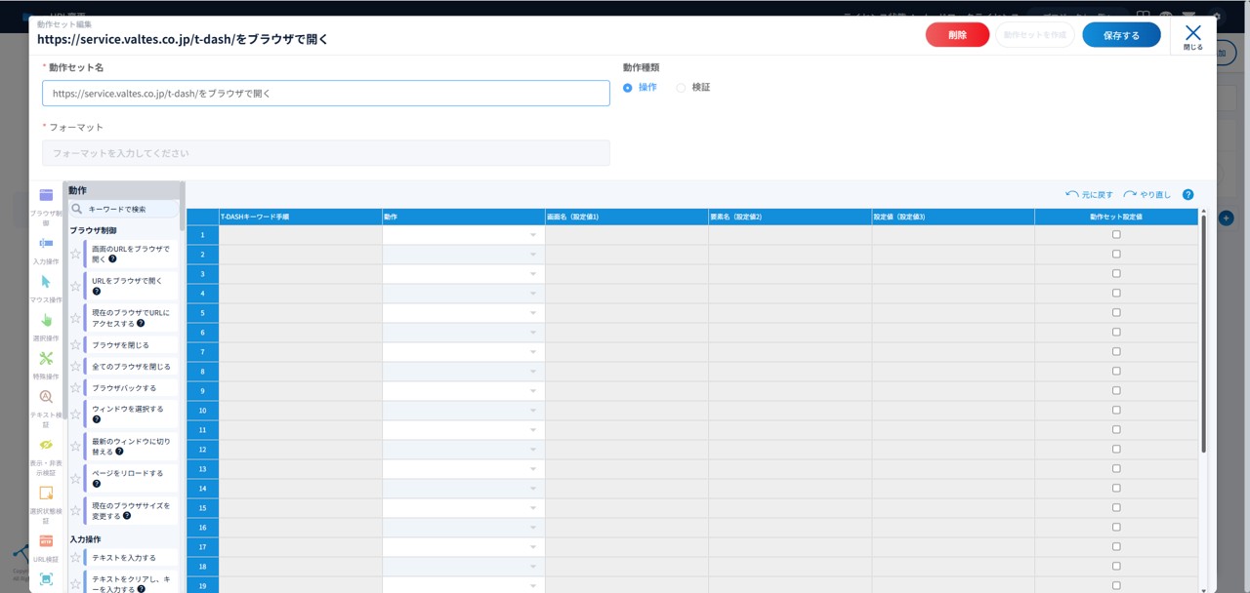Tick the 動作セット設定値 checkbox in row 5

(x=1116, y=313)
